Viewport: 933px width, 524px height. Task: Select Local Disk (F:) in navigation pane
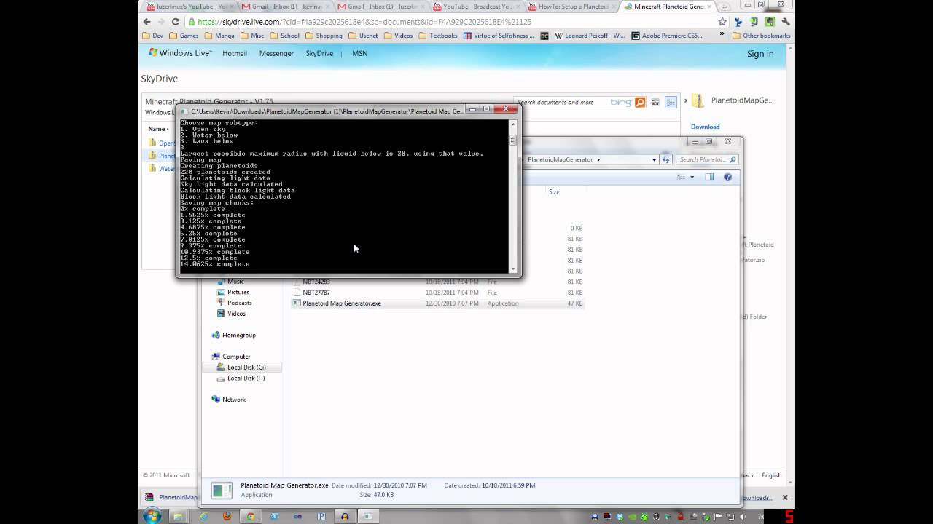coord(246,378)
